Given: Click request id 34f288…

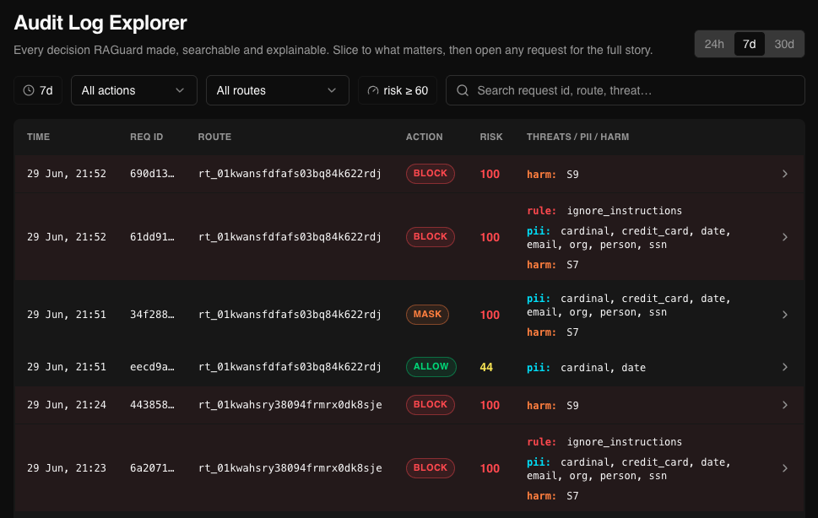Looking at the screenshot, I should 152,315.
